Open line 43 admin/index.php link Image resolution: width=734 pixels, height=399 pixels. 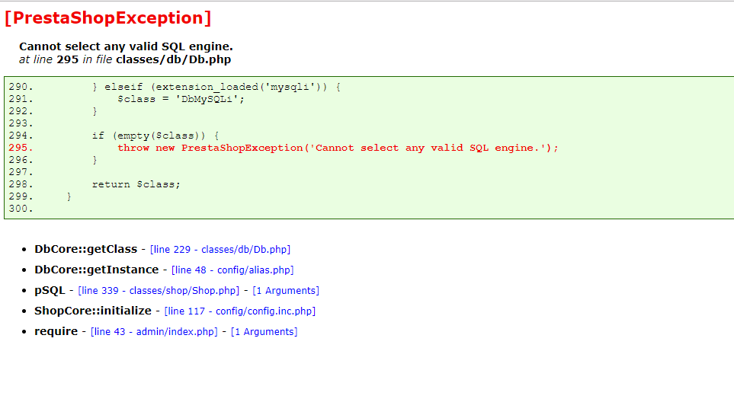154,332
